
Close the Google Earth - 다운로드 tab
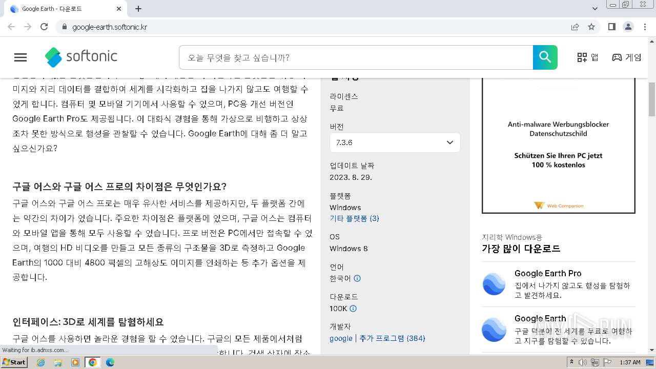pos(119,9)
